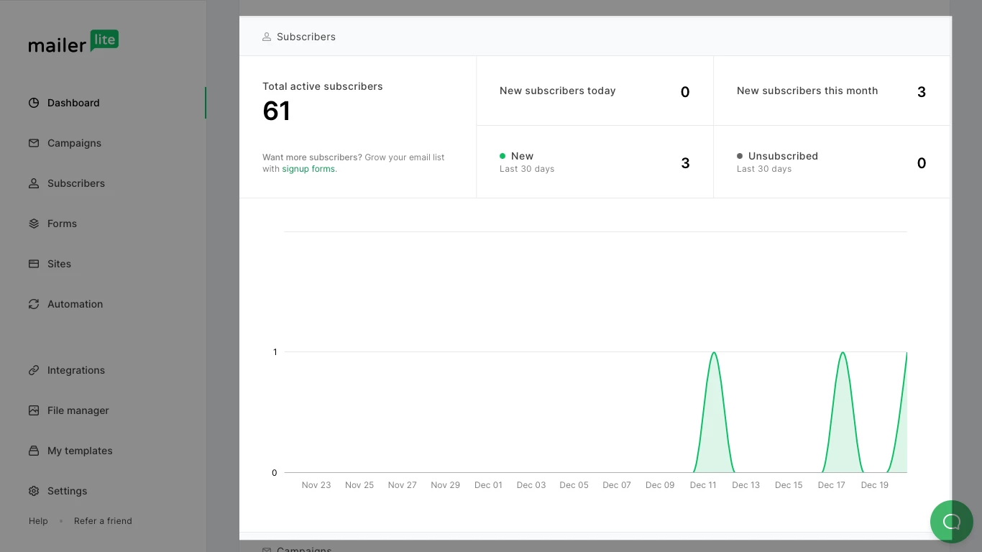Click the Refer a friend link
The image size is (982, 552).
pos(103,521)
